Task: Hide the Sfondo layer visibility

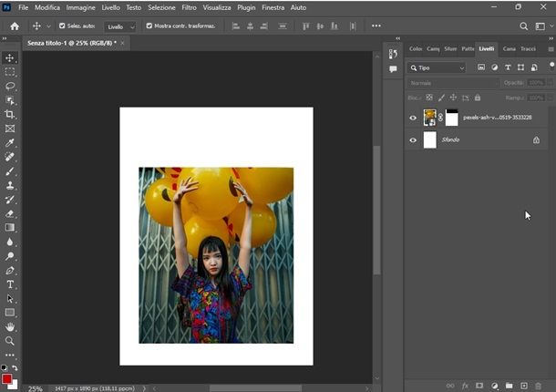Action: (x=413, y=140)
